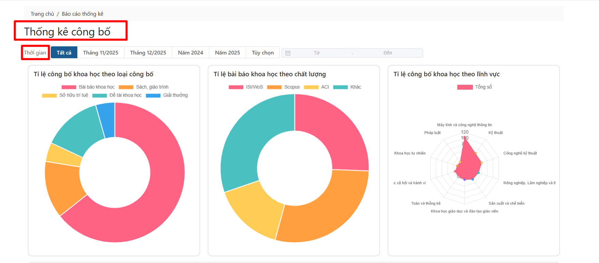Toggle the blue 'Giải thưởng' legend swatch
The width and height of the screenshot is (599, 263).
click(153, 95)
